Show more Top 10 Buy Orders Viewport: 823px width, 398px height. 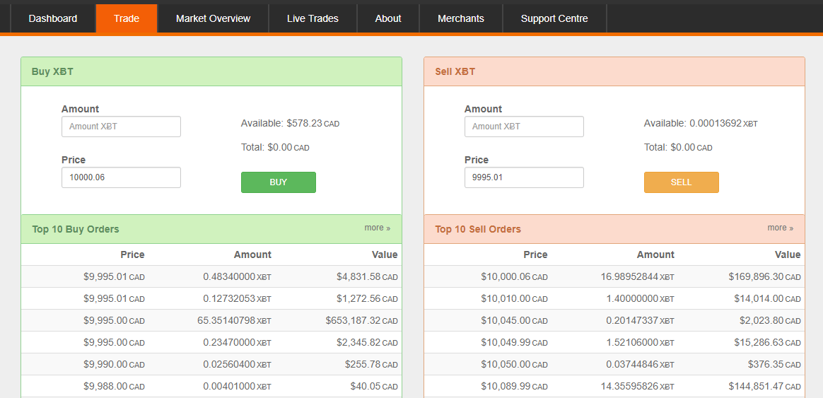[x=378, y=228]
